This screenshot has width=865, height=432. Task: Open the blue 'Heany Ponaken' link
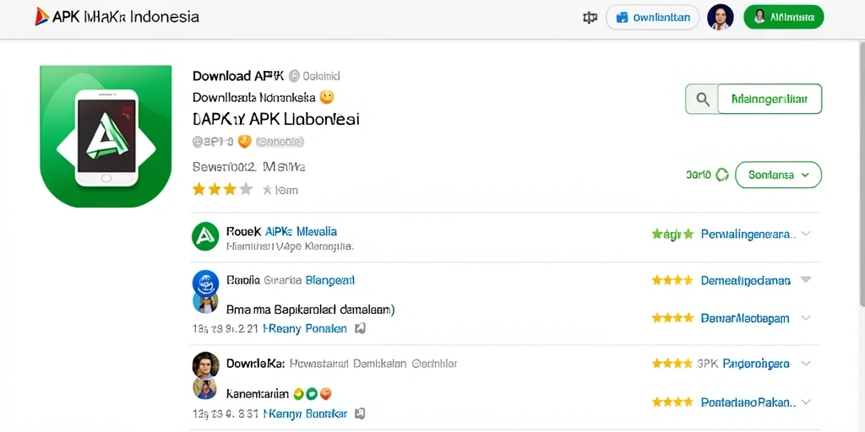click(305, 329)
